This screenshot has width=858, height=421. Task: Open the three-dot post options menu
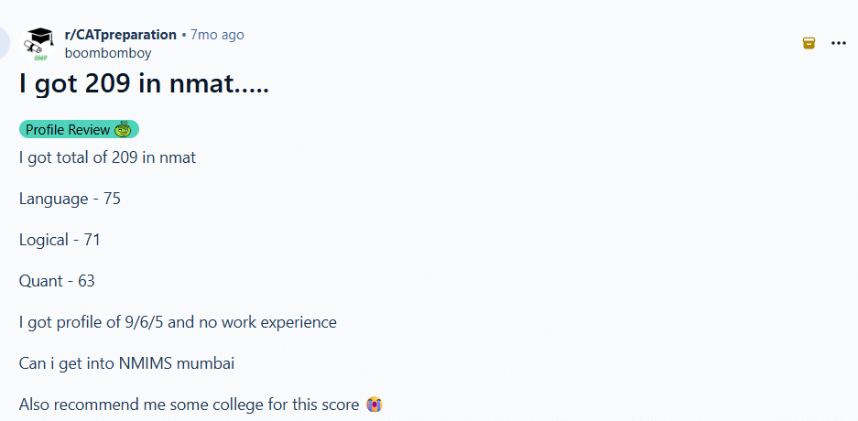coord(838,43)
